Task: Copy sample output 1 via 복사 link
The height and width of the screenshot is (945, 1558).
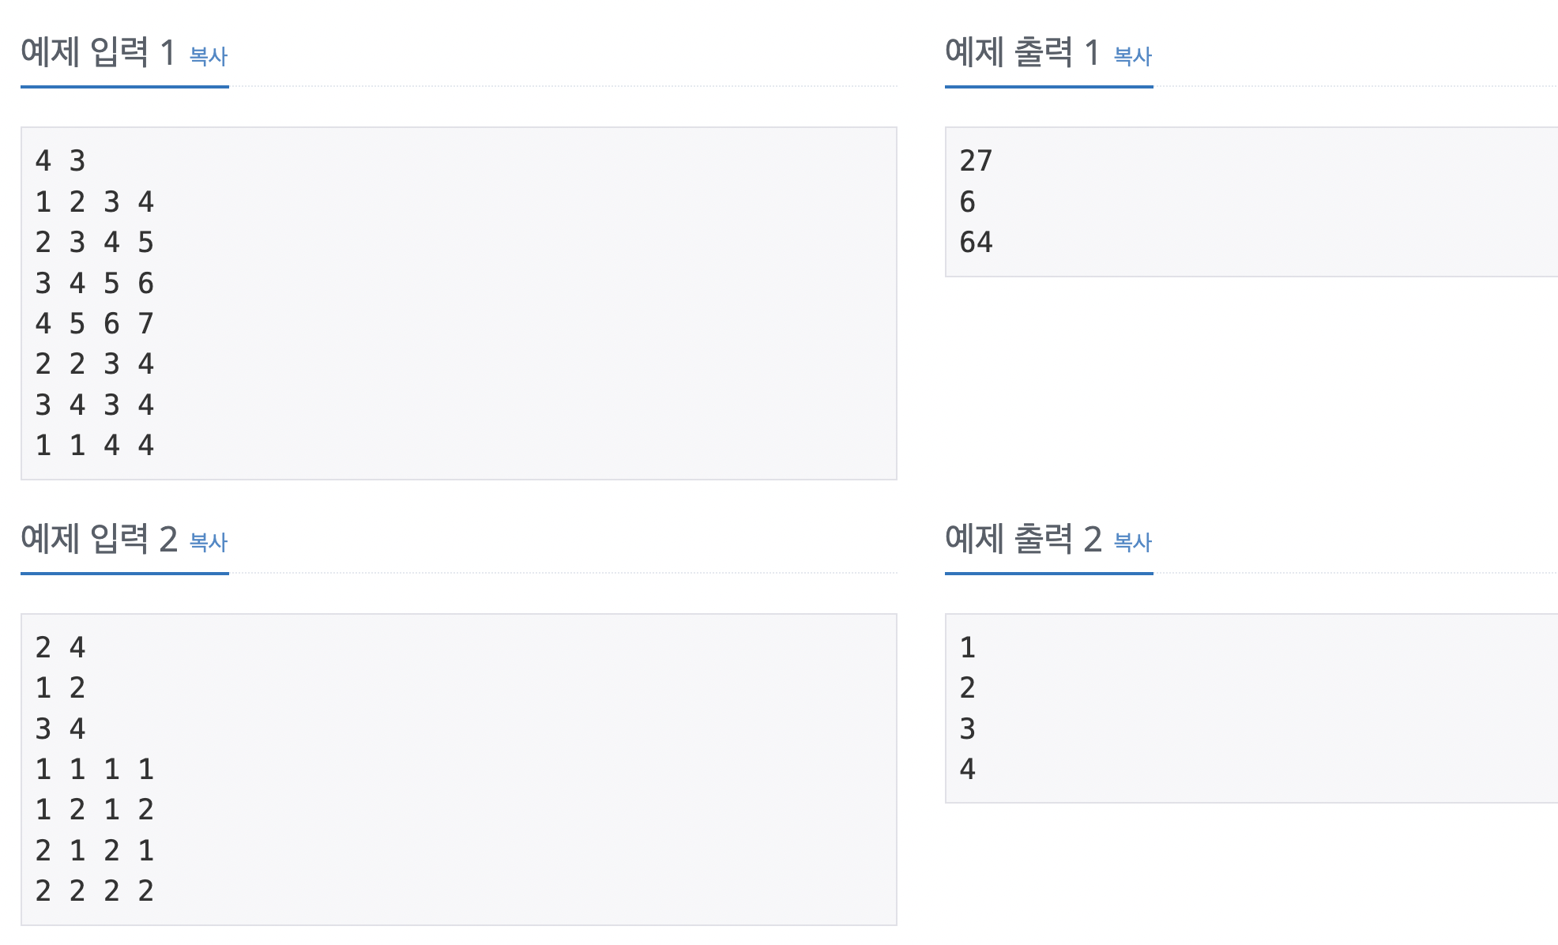Action: pyautogui.click(x=1133, y=56)
